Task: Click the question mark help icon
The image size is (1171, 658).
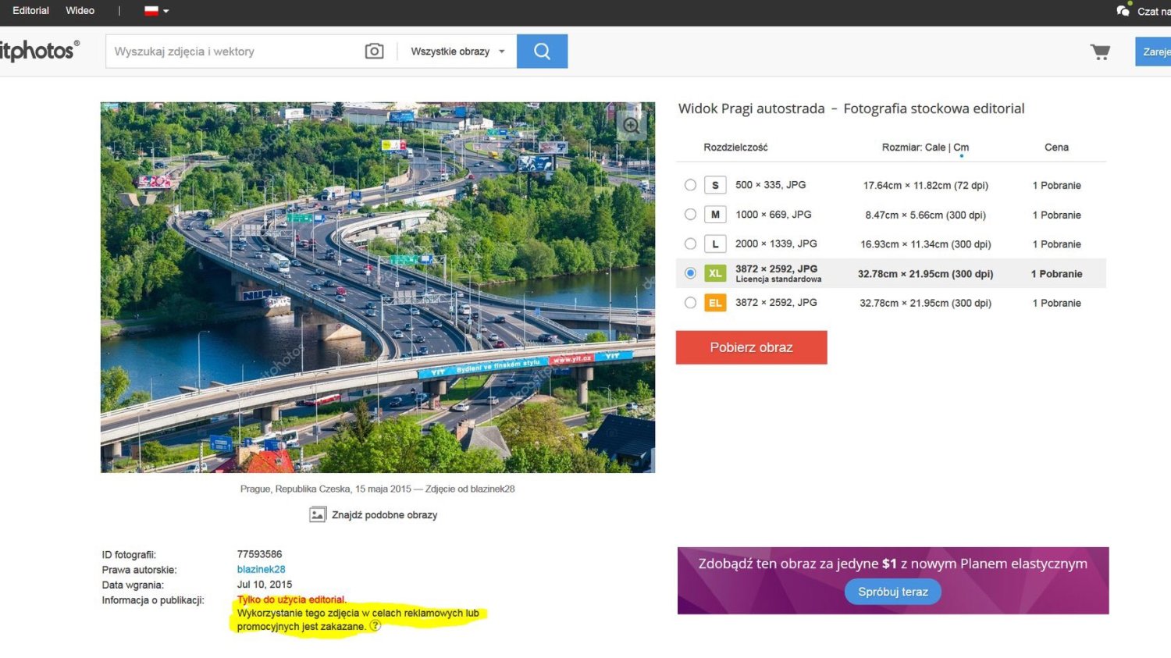Action: coord(376,626)
